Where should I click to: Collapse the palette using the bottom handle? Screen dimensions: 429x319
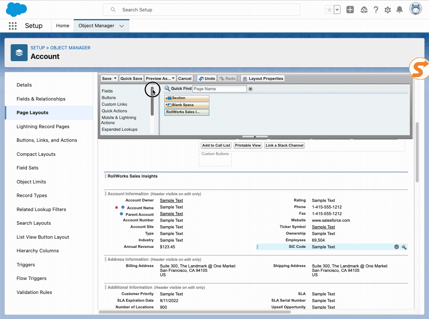254,137
